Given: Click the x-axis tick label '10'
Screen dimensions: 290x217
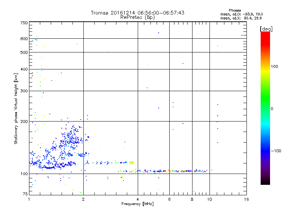Looking at the screenshot, I should (210, 199).
